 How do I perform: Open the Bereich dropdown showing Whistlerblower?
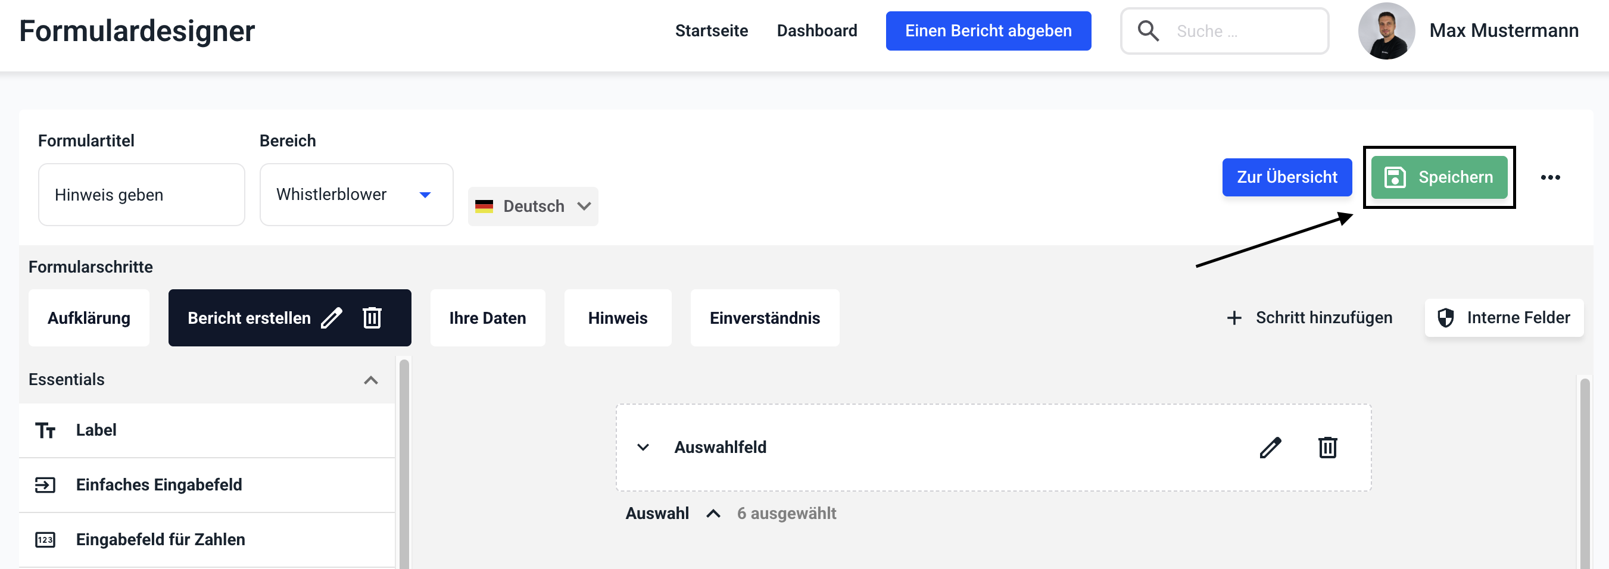pos(356,194)
